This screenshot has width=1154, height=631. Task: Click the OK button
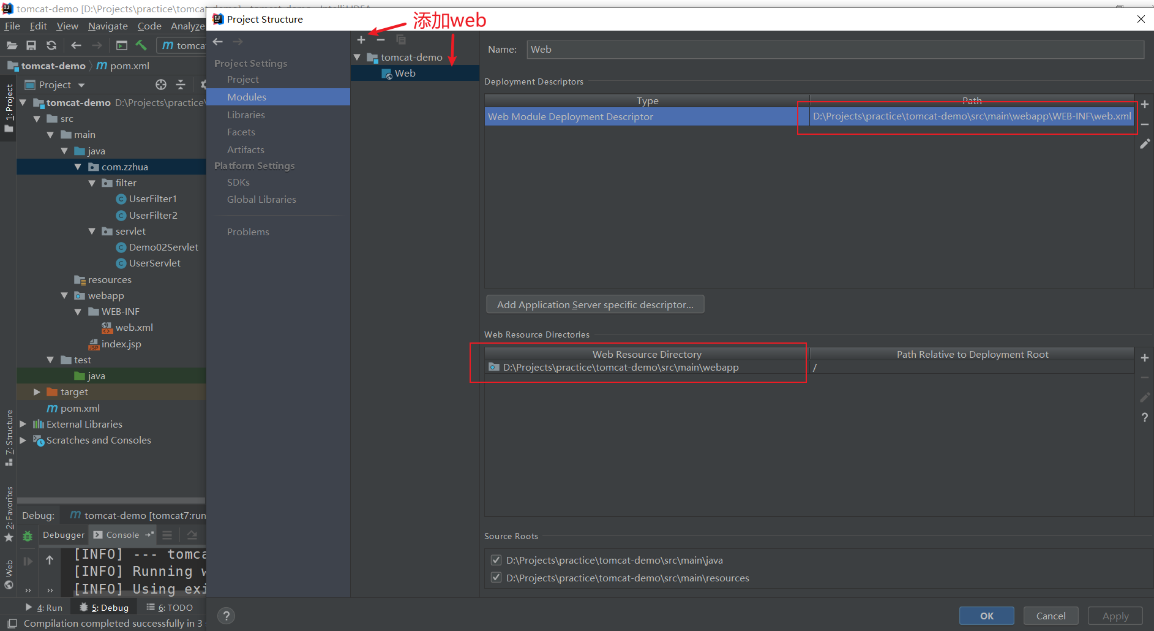(987, 616)
